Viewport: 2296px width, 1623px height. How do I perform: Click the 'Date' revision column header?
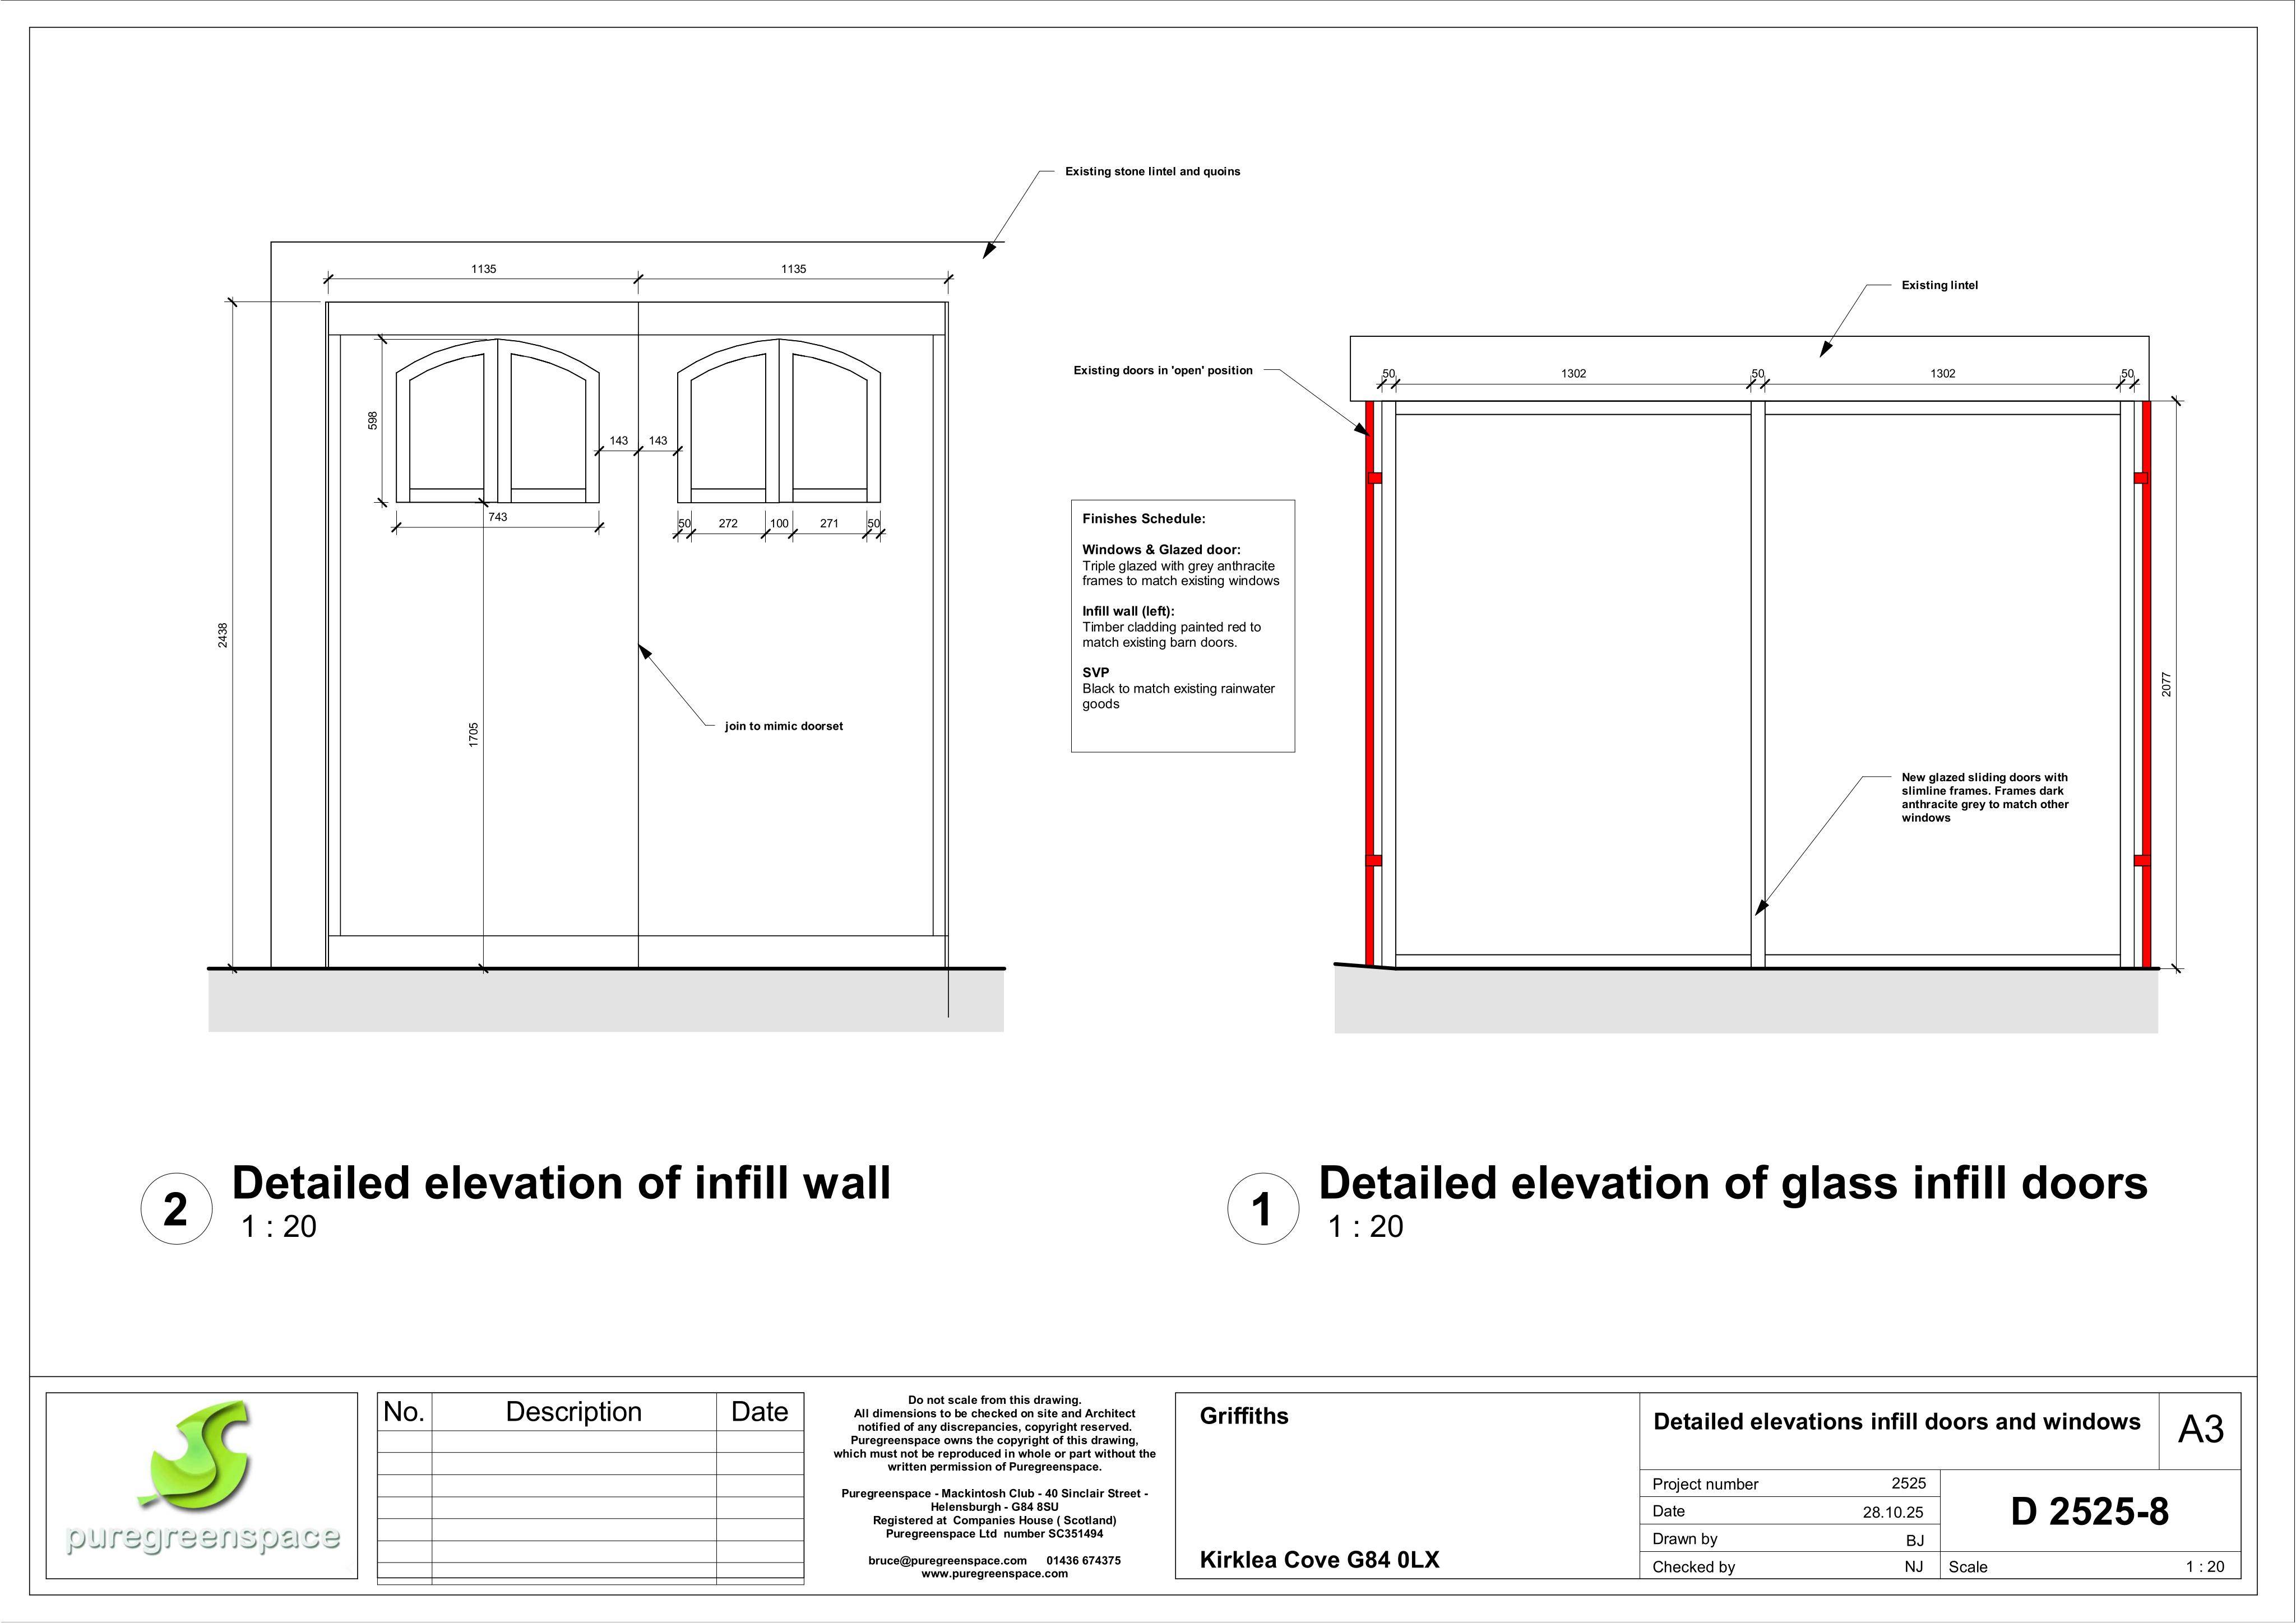pos(759,1412)
